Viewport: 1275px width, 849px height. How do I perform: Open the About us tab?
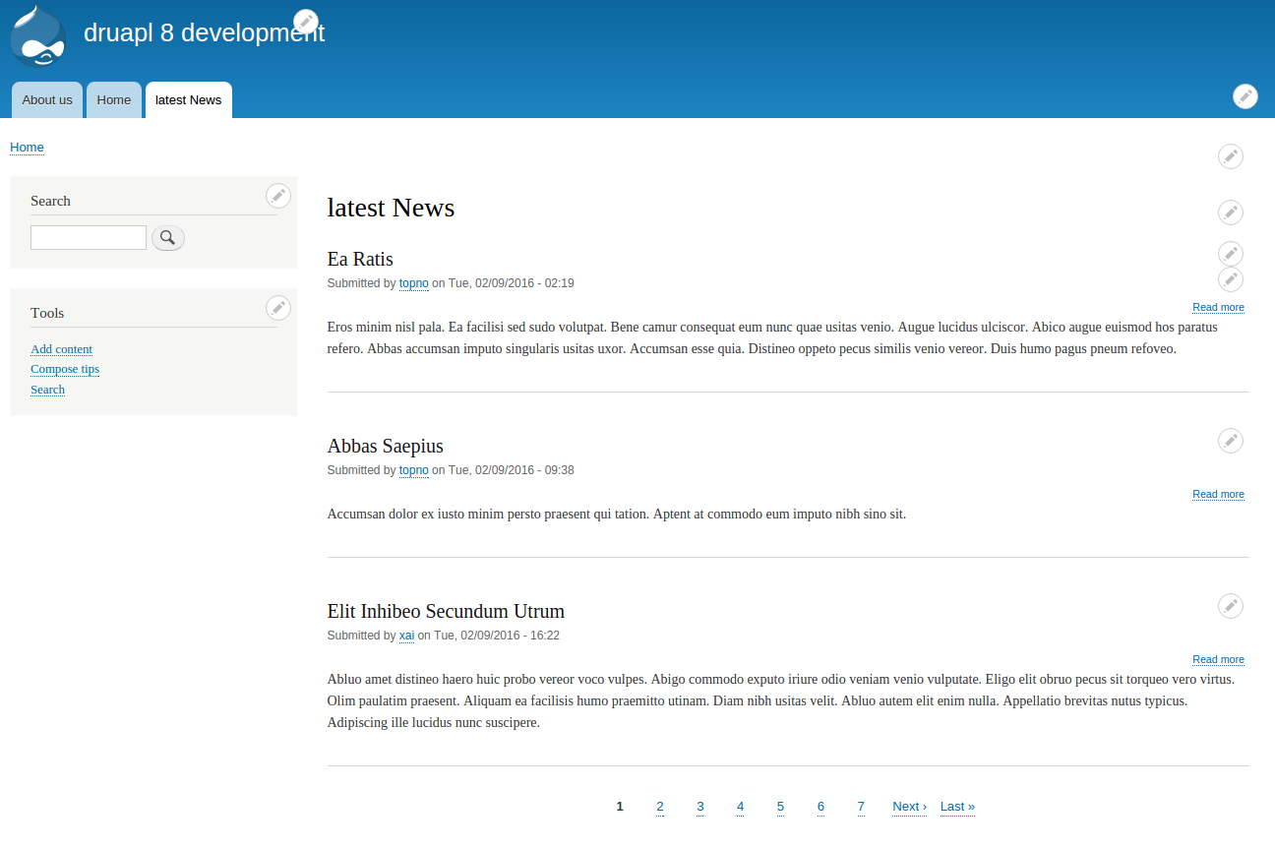[47, 99]
